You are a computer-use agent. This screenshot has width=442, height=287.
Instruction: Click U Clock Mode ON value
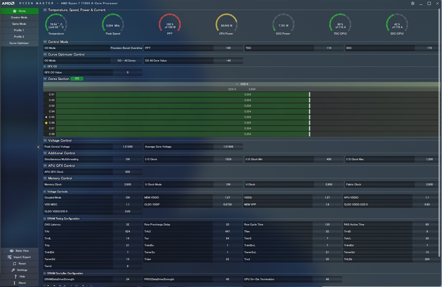(x=228, y=184)
